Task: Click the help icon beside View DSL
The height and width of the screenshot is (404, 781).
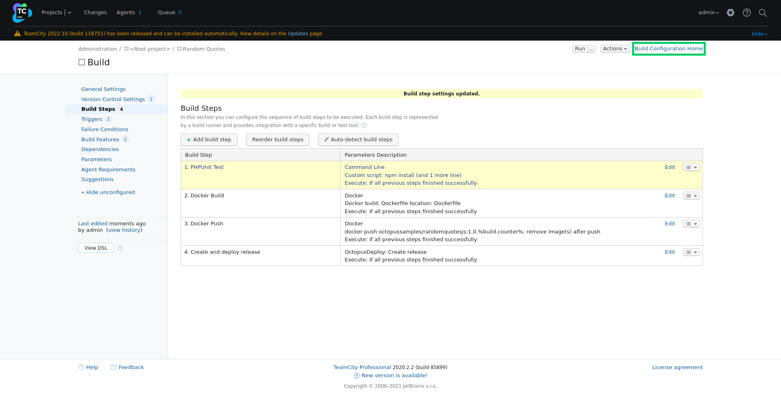Action: (x=120, y=248)
